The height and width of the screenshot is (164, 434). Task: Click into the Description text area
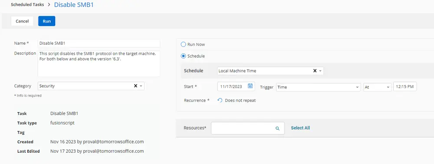click(x=99, y=63)
